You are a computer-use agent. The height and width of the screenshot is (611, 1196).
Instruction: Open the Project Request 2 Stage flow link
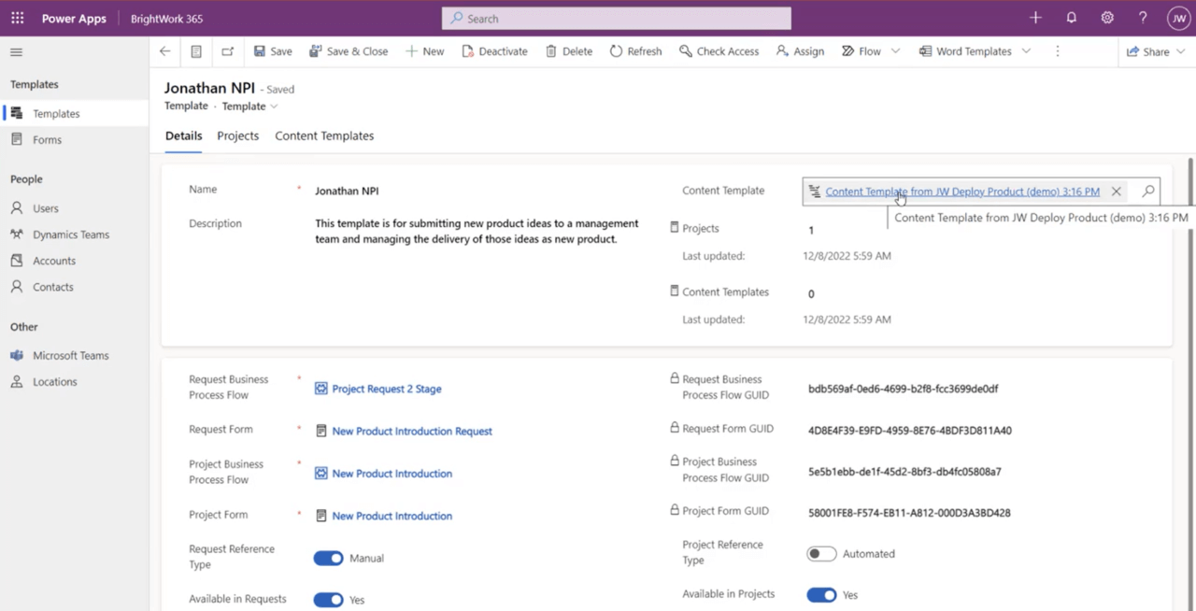point(386,389)
